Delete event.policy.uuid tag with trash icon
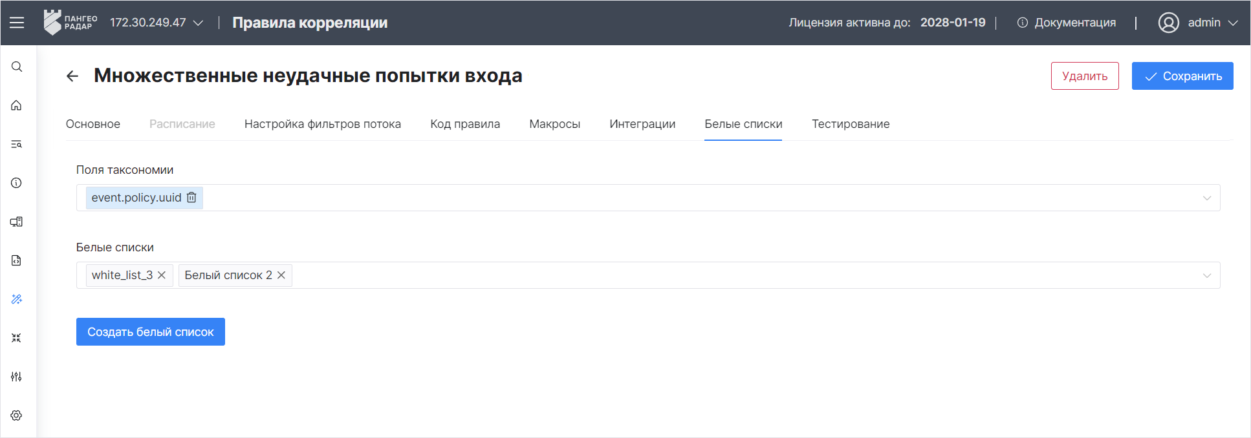Screen dimensions: 1251x438 (x=191, y=198)
